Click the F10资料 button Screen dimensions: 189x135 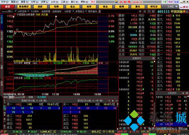point(35,12)
